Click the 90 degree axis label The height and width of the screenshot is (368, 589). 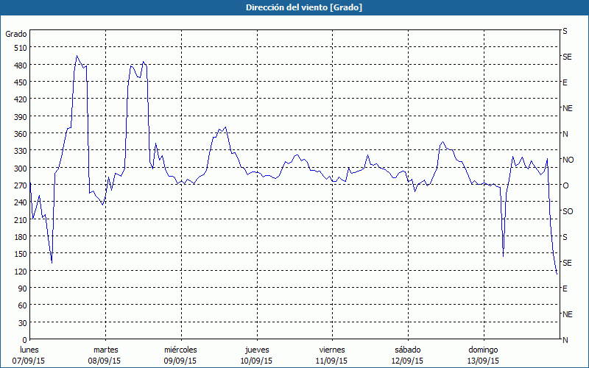click(x=20, y=289)
